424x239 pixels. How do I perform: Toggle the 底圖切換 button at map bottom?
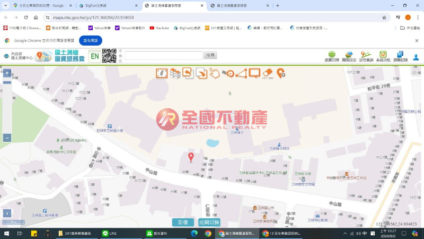tap(209, 223)
